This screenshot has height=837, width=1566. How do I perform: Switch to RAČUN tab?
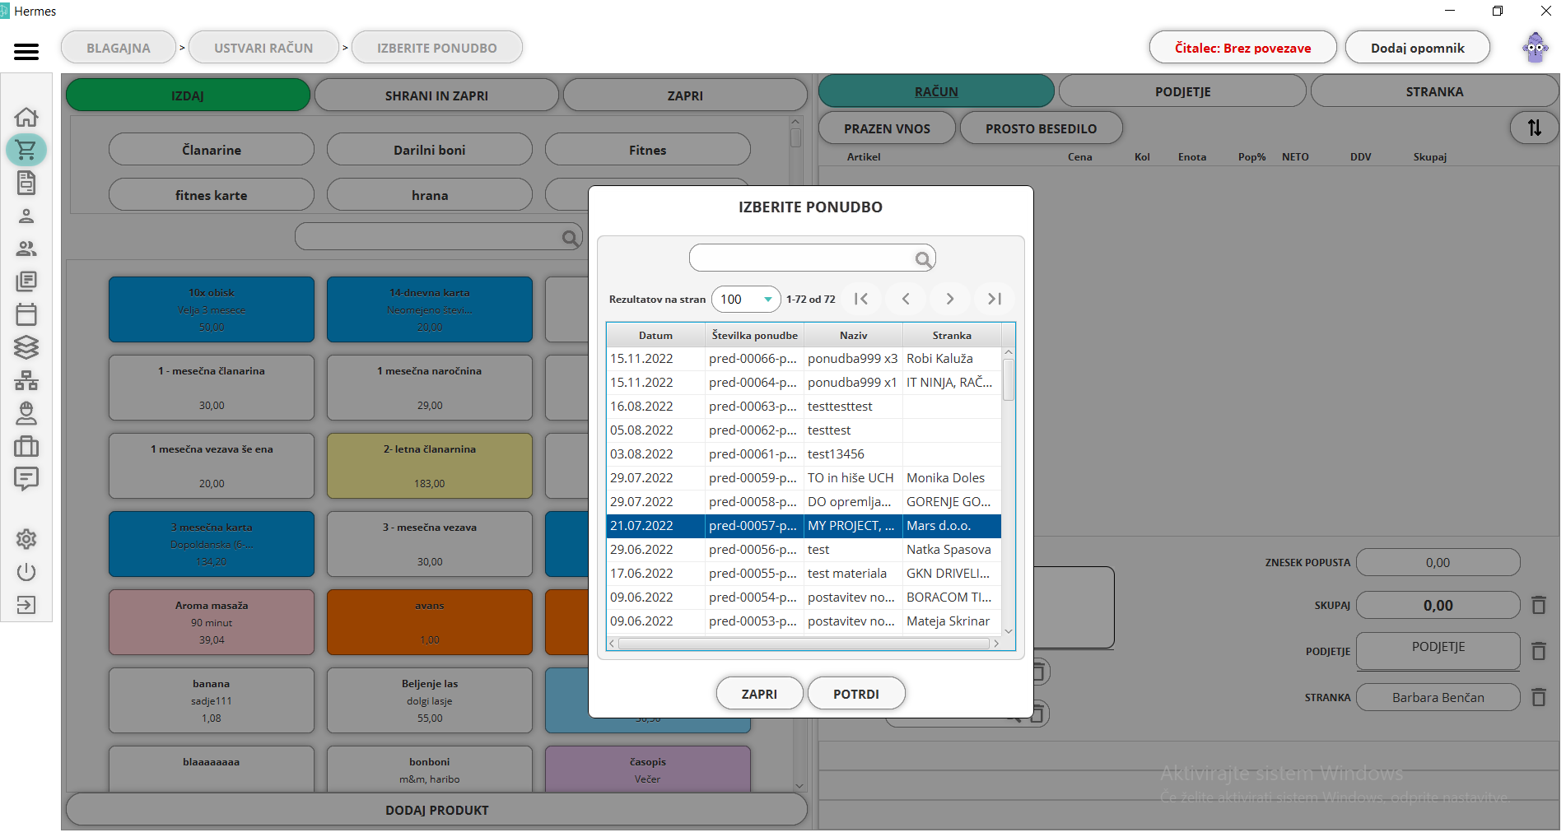pos(936,91)
